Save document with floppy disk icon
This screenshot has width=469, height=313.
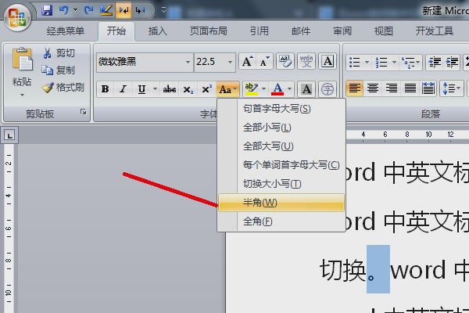(x=47, y=11)
